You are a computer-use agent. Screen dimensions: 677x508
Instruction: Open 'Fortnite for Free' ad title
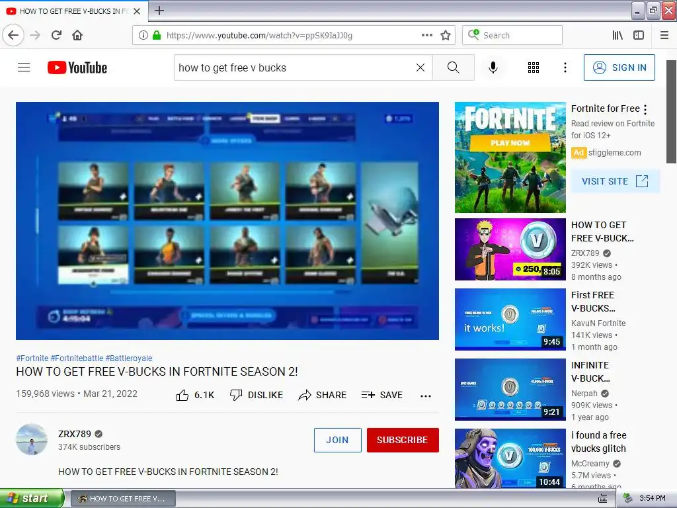click(x=606, y=108)
